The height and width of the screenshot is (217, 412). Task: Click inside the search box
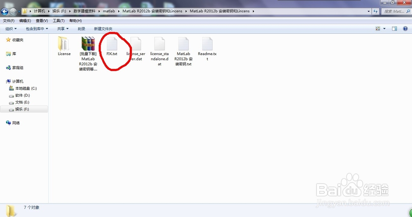click(x=394, y=11)
